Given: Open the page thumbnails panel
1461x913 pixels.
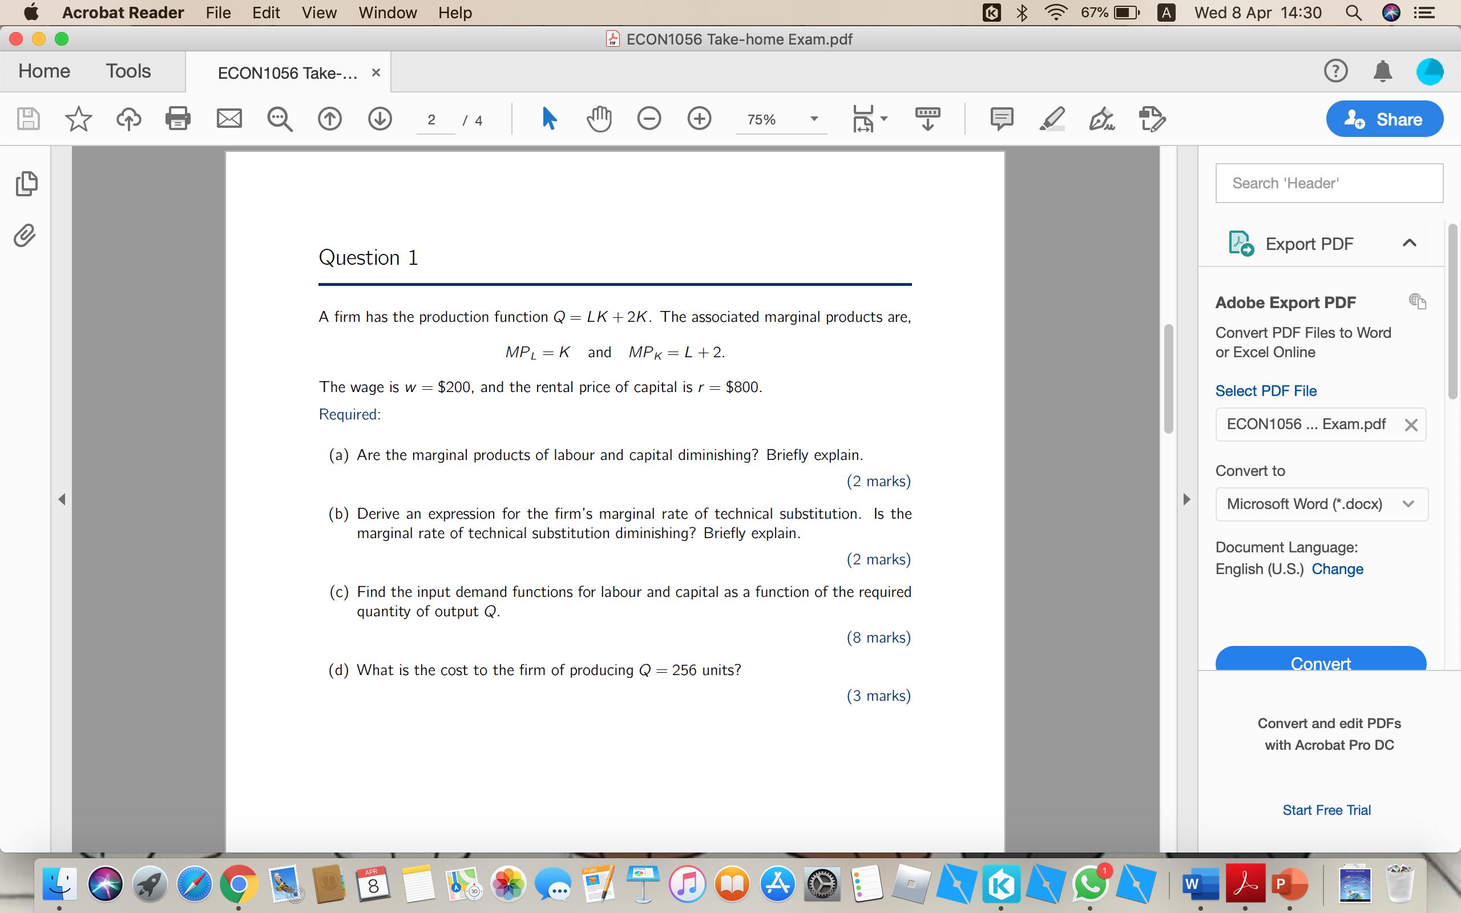Looking at the screenshot, I should point(27,183).
